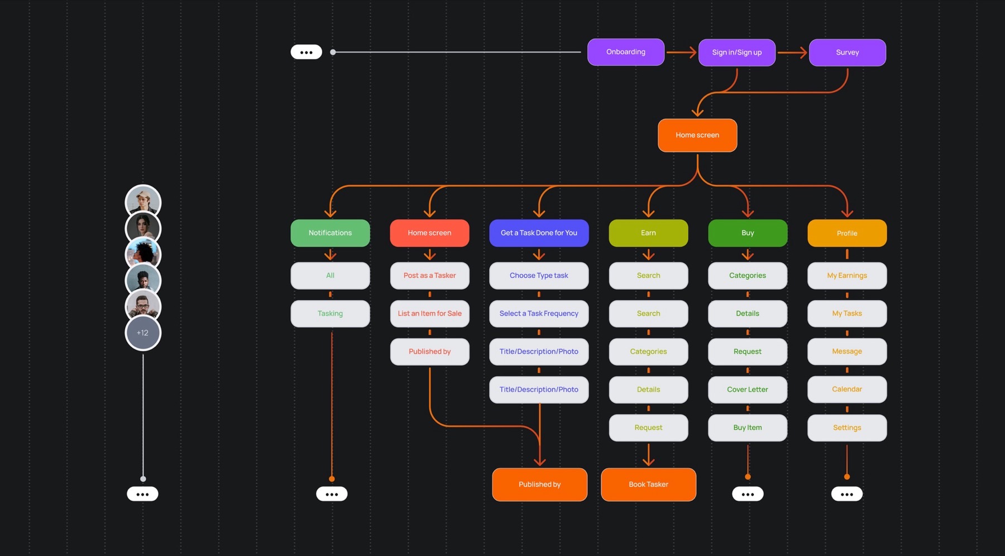The image size is (1005, 556).
Task: Select the purple Survey node
Action: click(x=847, y=52)
